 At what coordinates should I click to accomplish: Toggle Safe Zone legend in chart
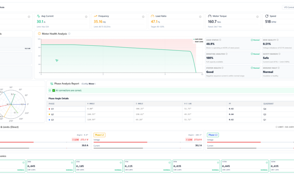click(x=198, y=39)
